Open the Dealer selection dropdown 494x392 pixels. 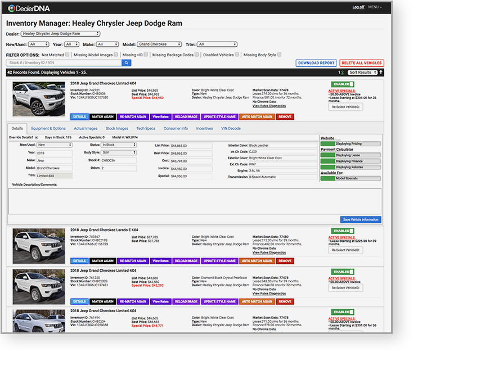click(x=61, y=34)
